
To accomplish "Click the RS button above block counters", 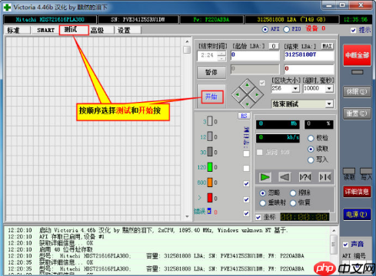I will click(244, 116).
